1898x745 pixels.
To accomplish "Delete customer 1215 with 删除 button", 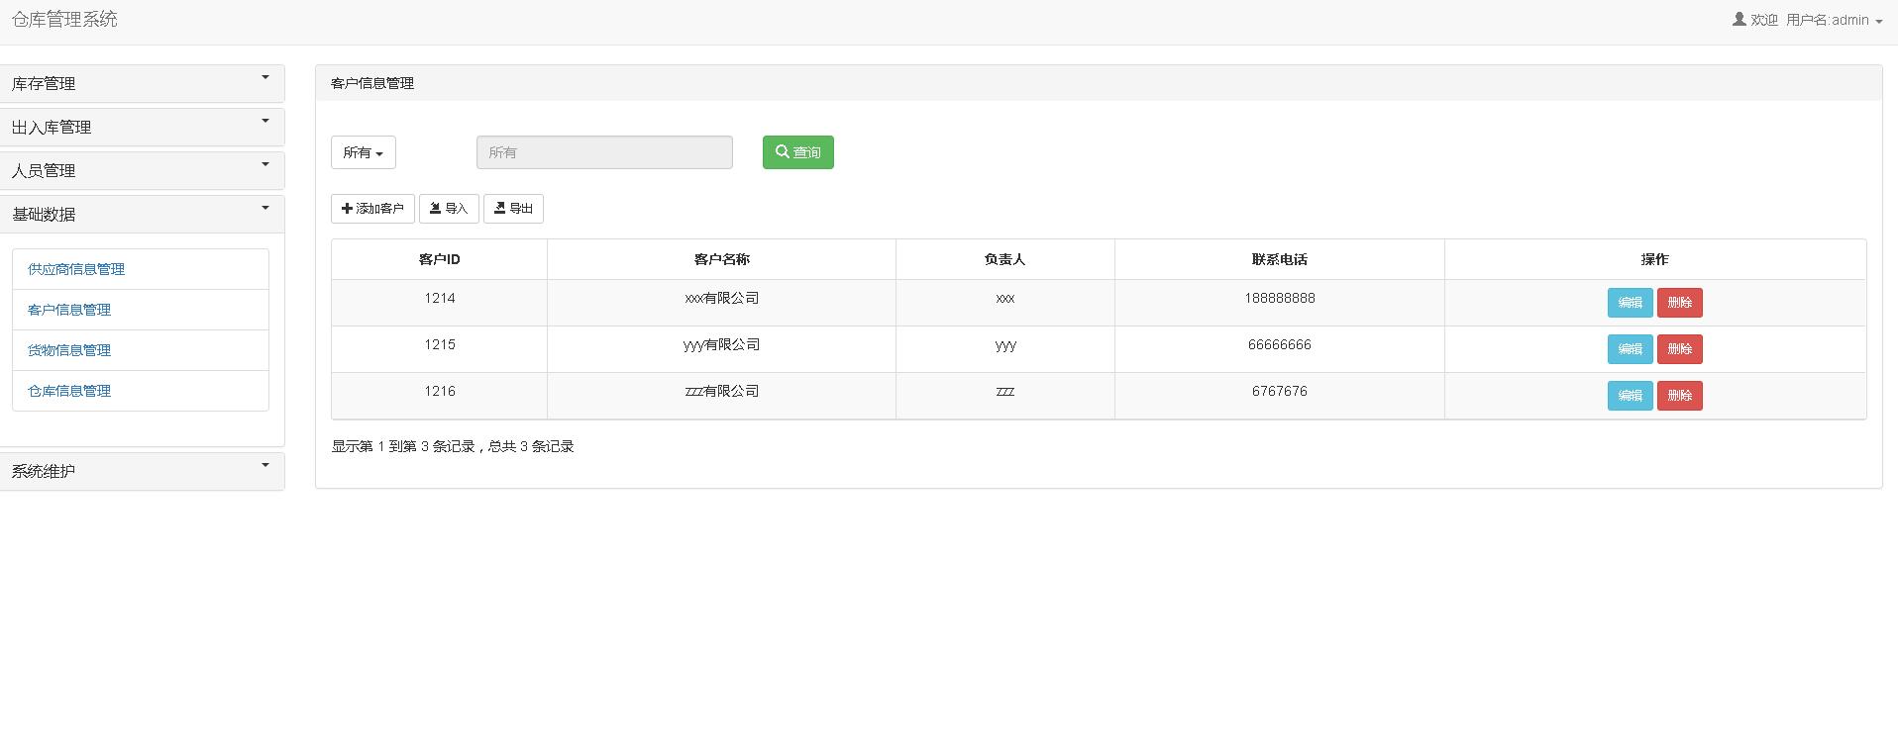I will [1679, 349].
